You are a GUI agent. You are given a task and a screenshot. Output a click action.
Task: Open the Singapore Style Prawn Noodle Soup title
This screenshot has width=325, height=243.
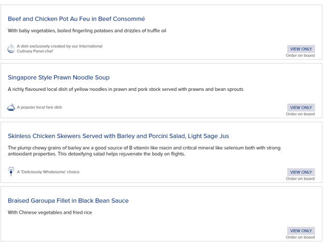[59, 77]
